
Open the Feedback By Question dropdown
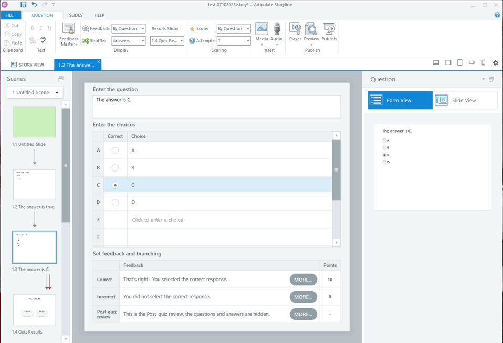pyautogui.click(x=128, y=29)
